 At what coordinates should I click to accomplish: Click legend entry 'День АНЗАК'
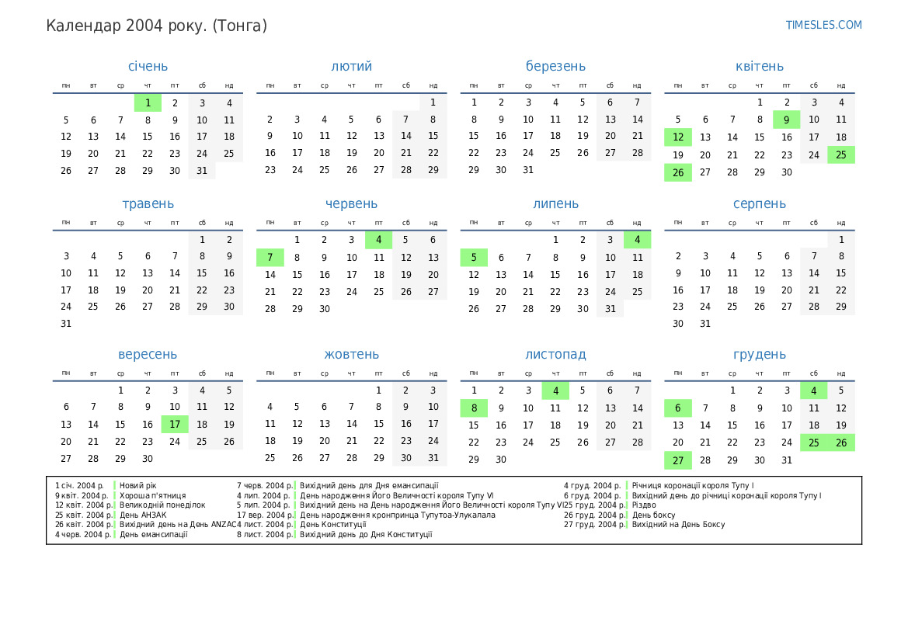click(x=143, y=515)
